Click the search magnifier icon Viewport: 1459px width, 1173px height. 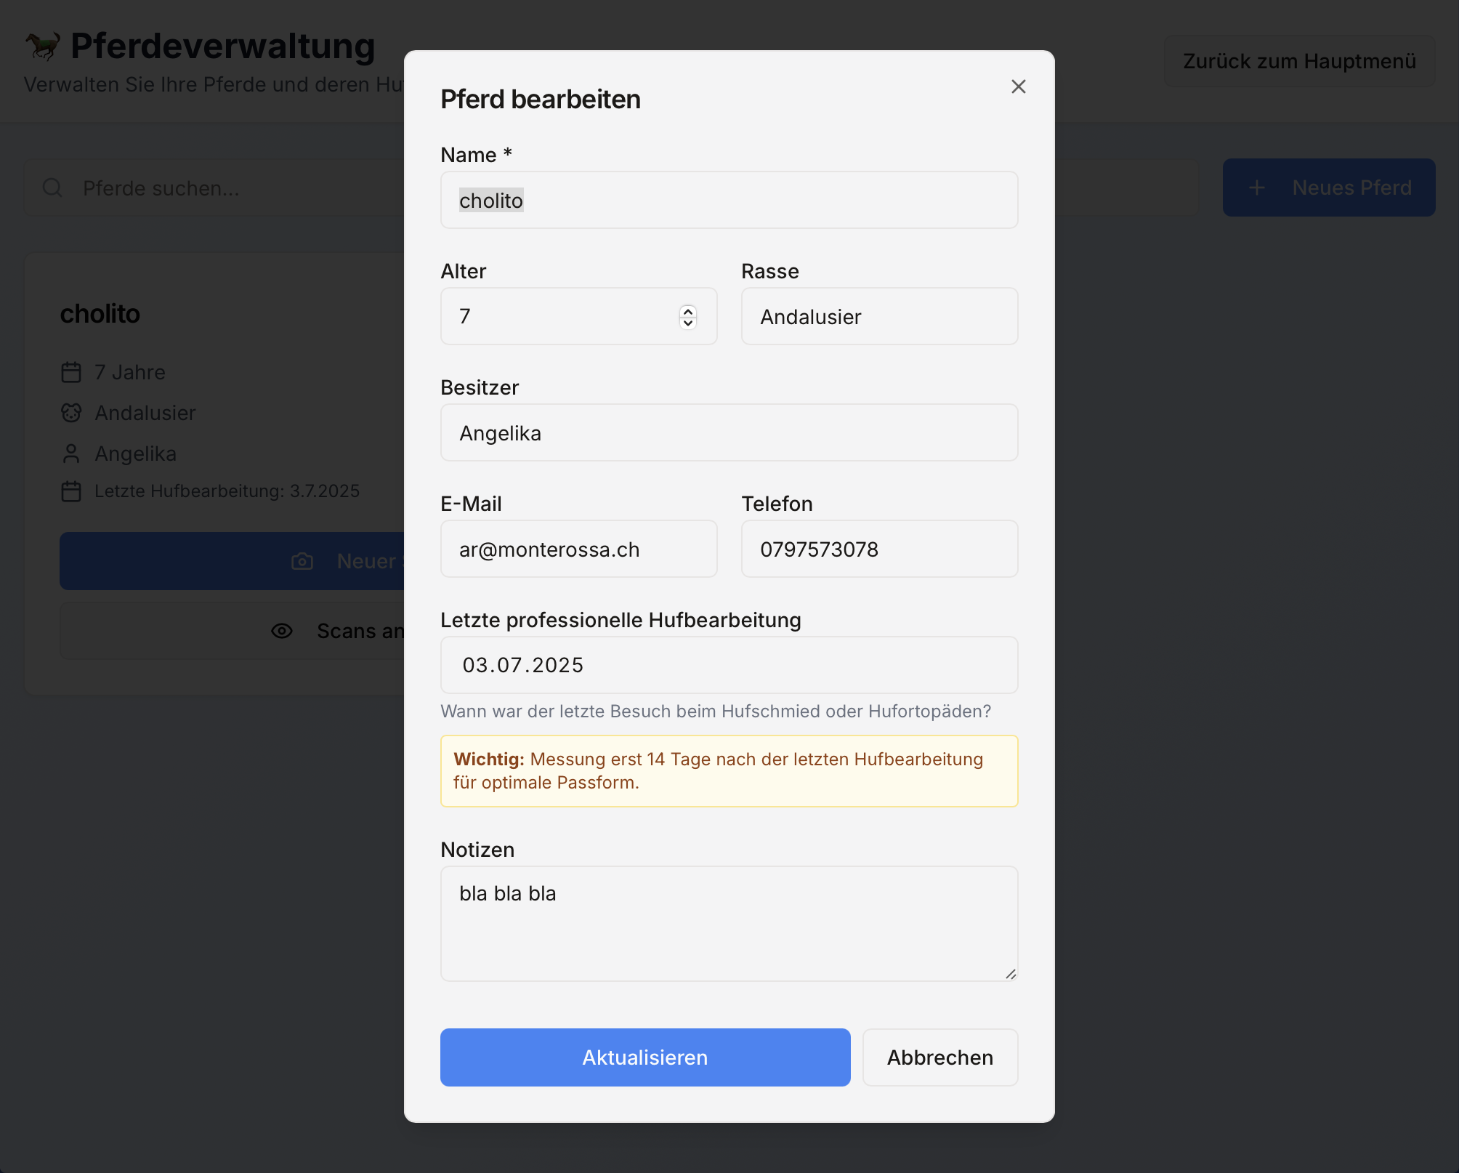[x=52, y=188]
